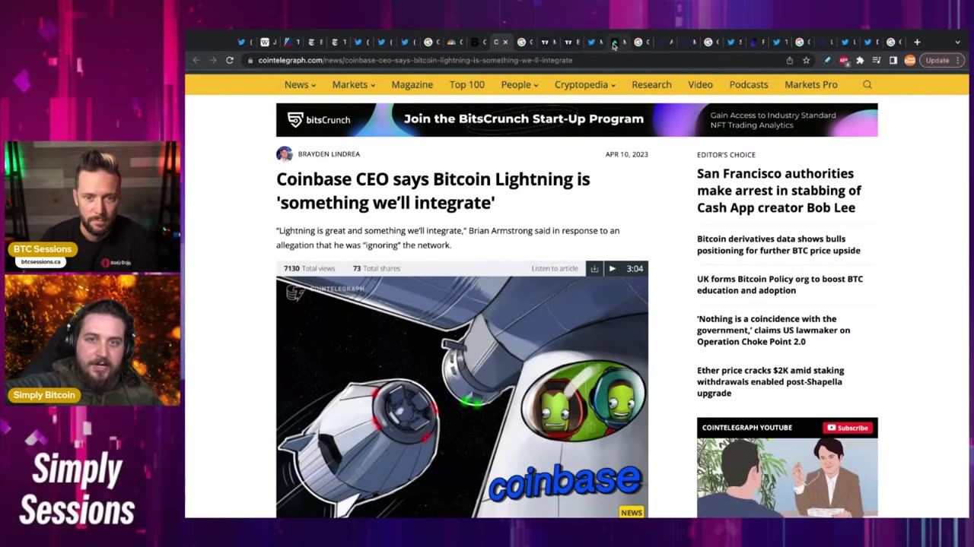Click Brayden Lindrea's author avatar
The width and height of the screenshot is (974, 547).
[x=285, y=154]
